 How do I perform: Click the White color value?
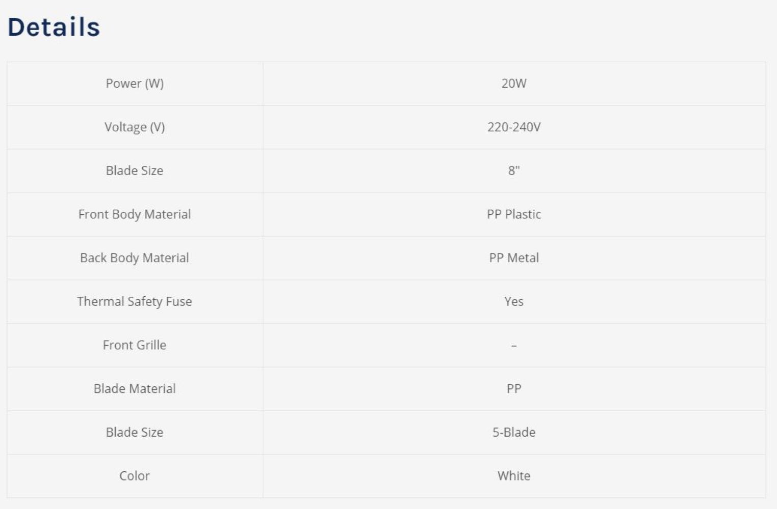click(514, 476)
